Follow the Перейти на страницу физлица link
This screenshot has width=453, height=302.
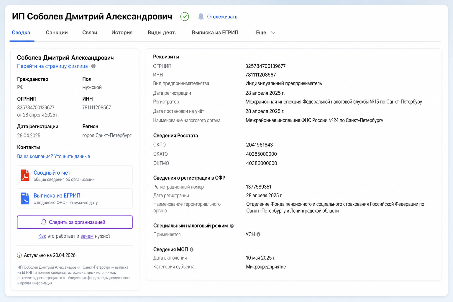click(52, 66)
